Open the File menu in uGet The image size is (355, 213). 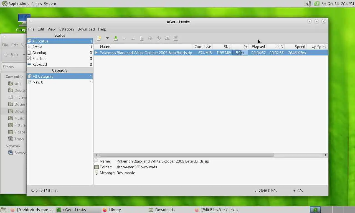(x=31, y=29)
